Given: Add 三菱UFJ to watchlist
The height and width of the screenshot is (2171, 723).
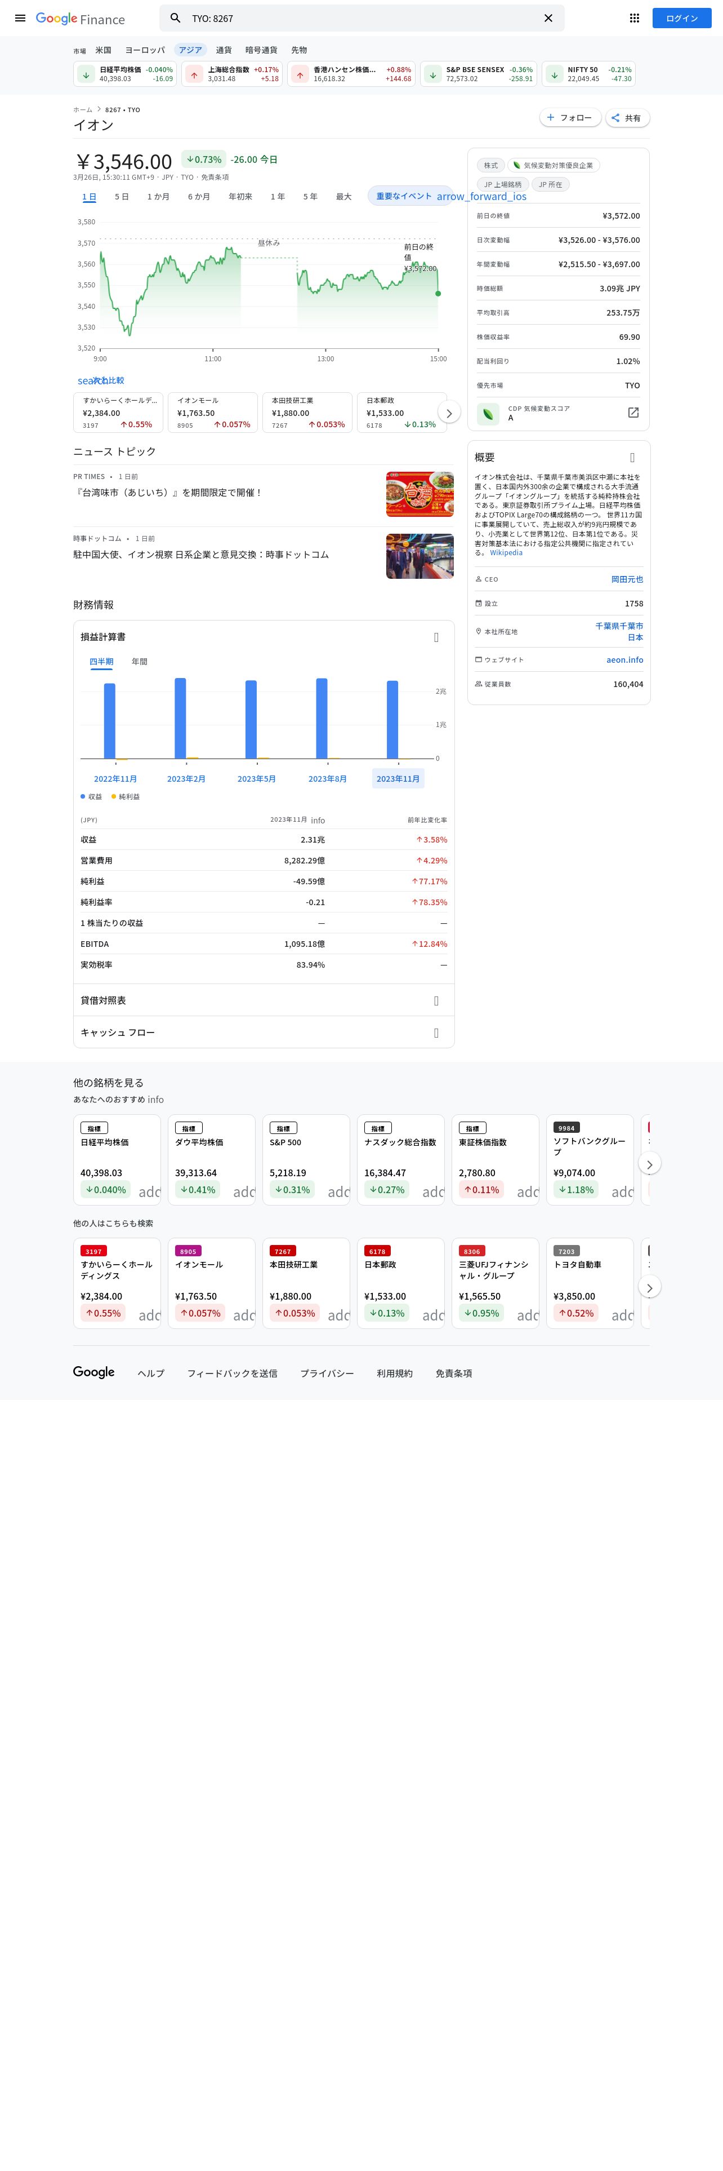Looking at the screenshot, I should [x=528, y=1315].
